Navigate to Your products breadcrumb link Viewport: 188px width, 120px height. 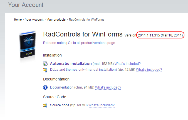coord(56,19)
